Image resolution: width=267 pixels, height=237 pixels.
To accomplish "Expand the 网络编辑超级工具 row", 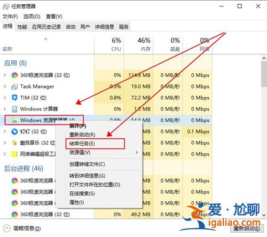I will pos(5,154).
